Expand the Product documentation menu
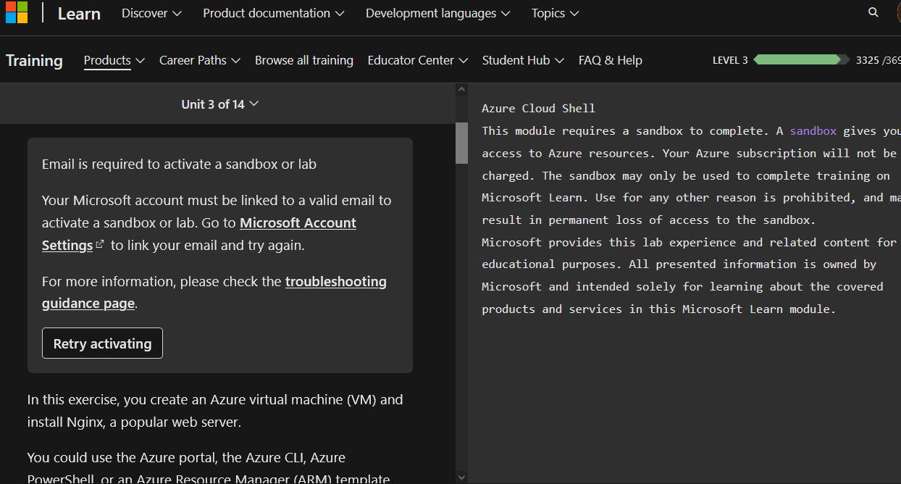 pos(274,13)
